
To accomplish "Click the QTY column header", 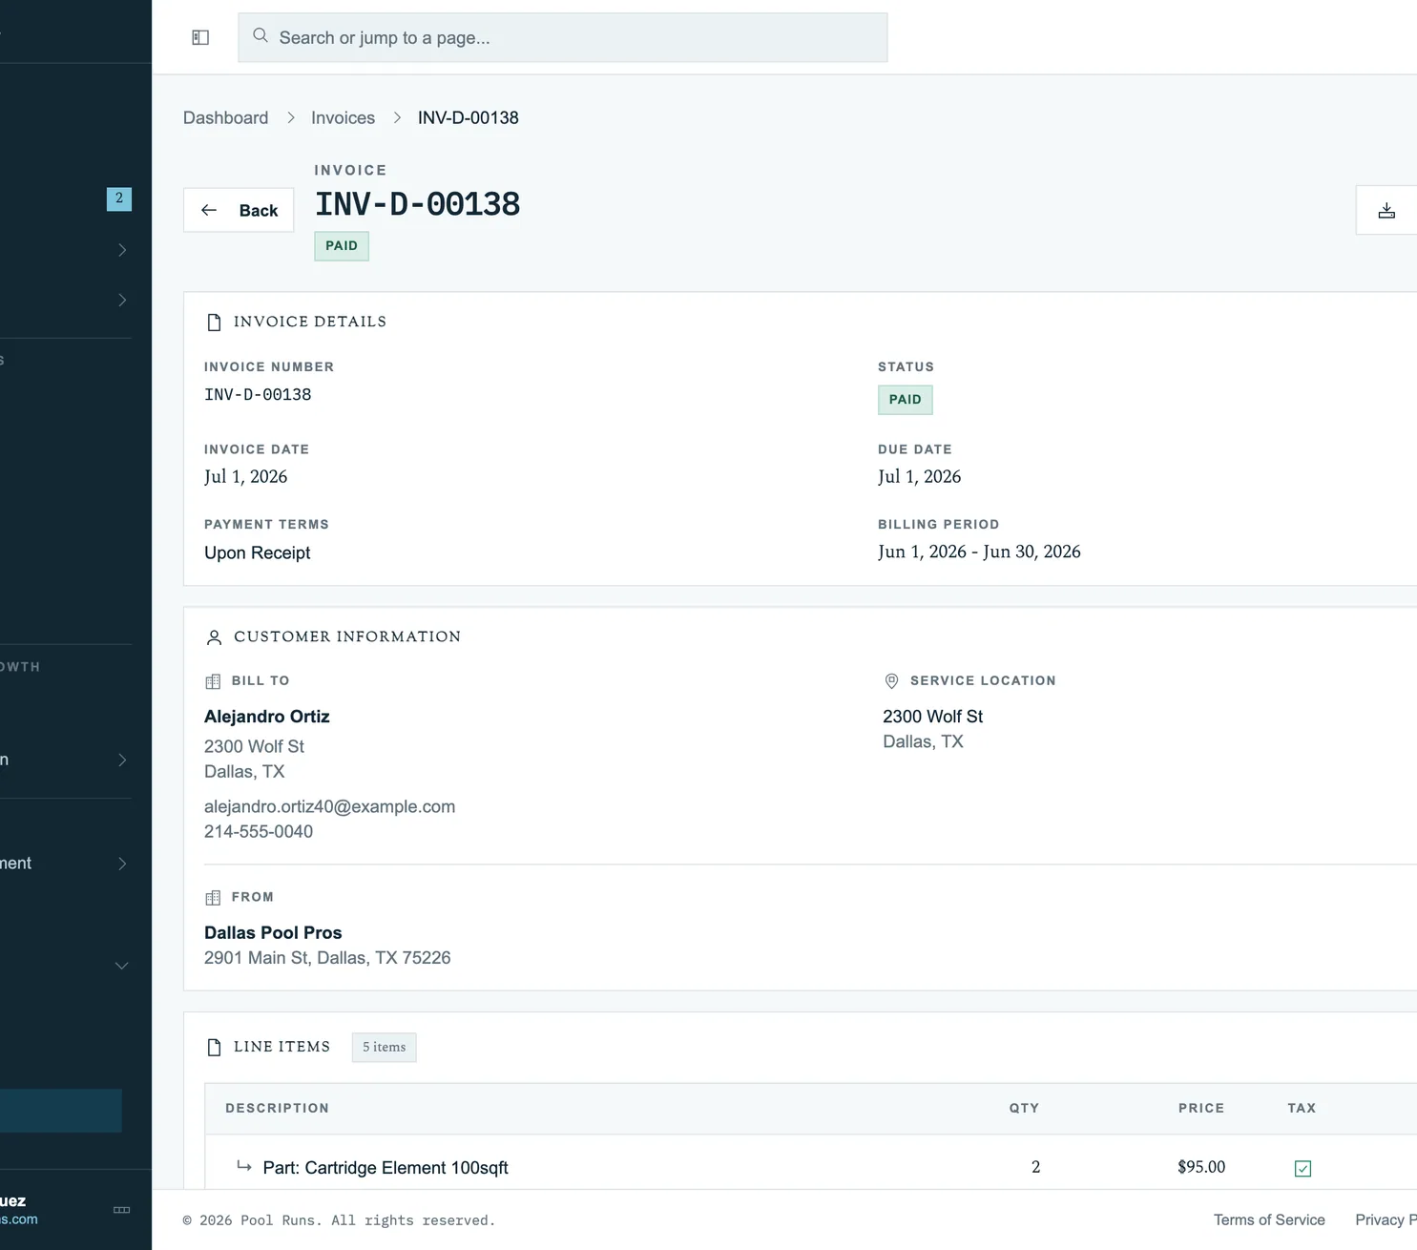I will (x=1024, y=1108).
